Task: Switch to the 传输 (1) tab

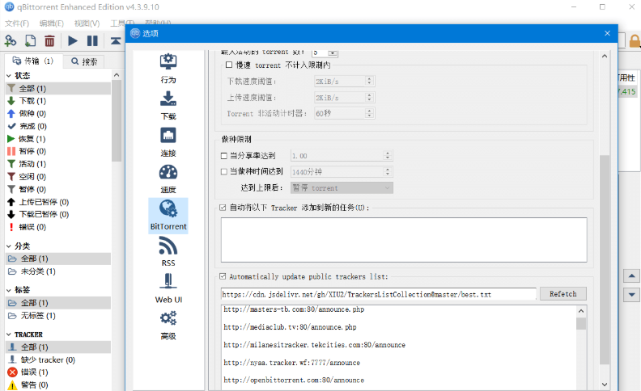Action: (33, 61)
